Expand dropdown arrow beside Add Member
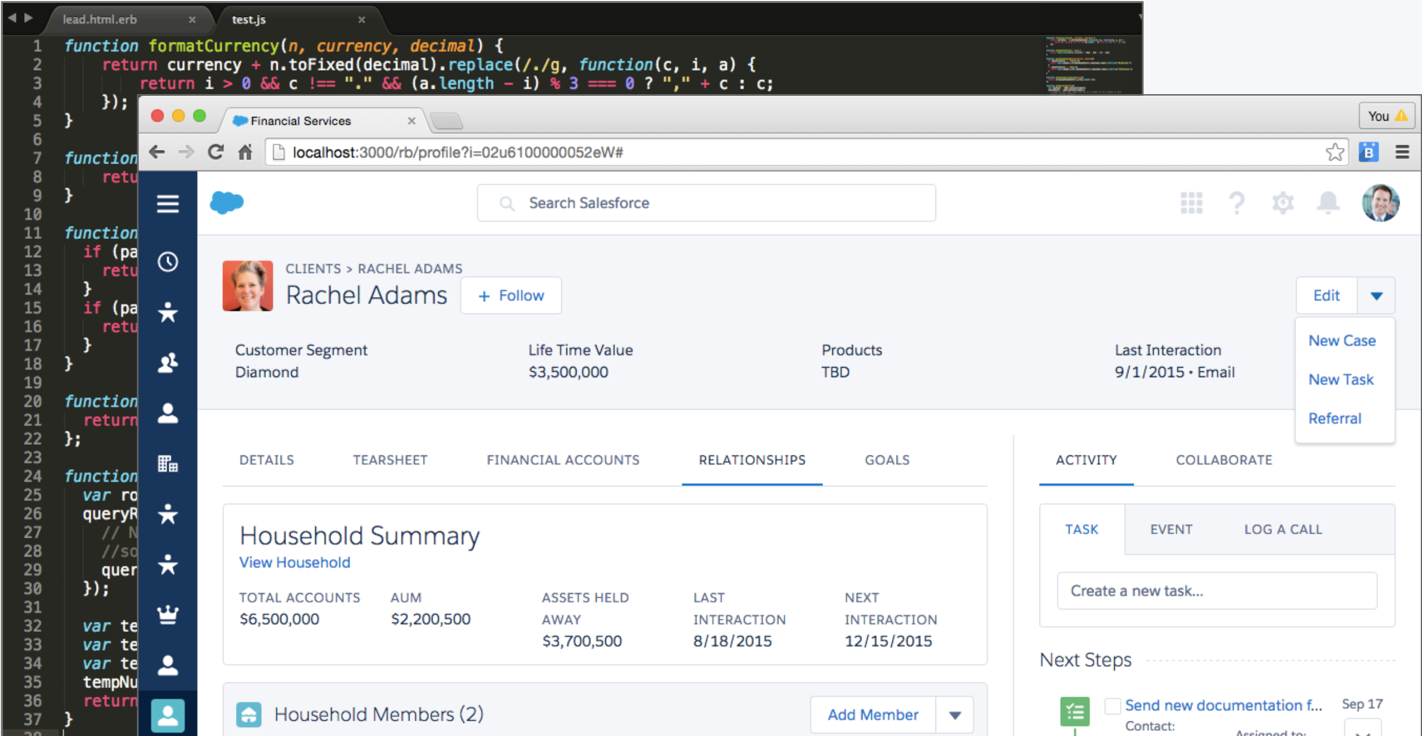1422x736 pixels. click(x=955, y=715)
